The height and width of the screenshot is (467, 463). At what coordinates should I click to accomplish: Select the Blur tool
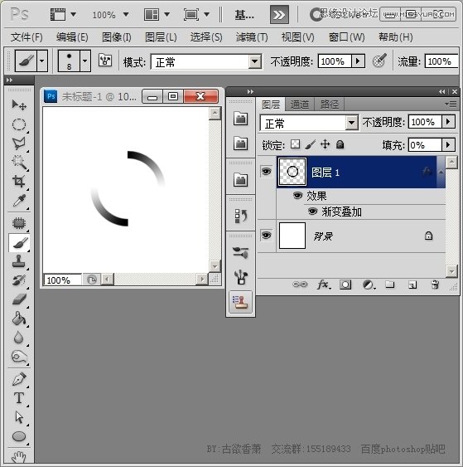(19, 338)
